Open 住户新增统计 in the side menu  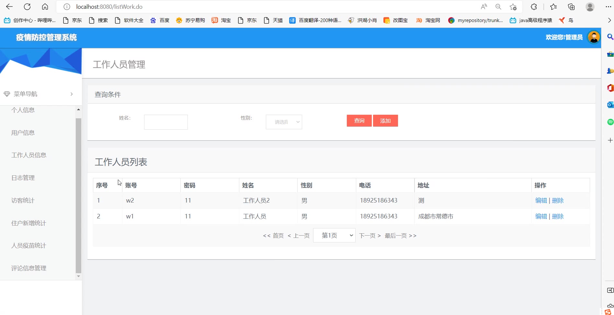pos(29,223)
